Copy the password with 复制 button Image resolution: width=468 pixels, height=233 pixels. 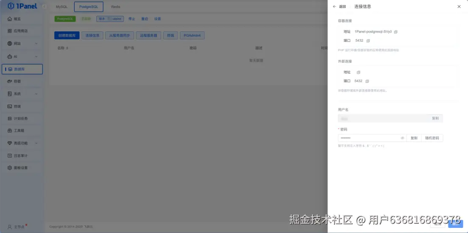click(414, 138)
